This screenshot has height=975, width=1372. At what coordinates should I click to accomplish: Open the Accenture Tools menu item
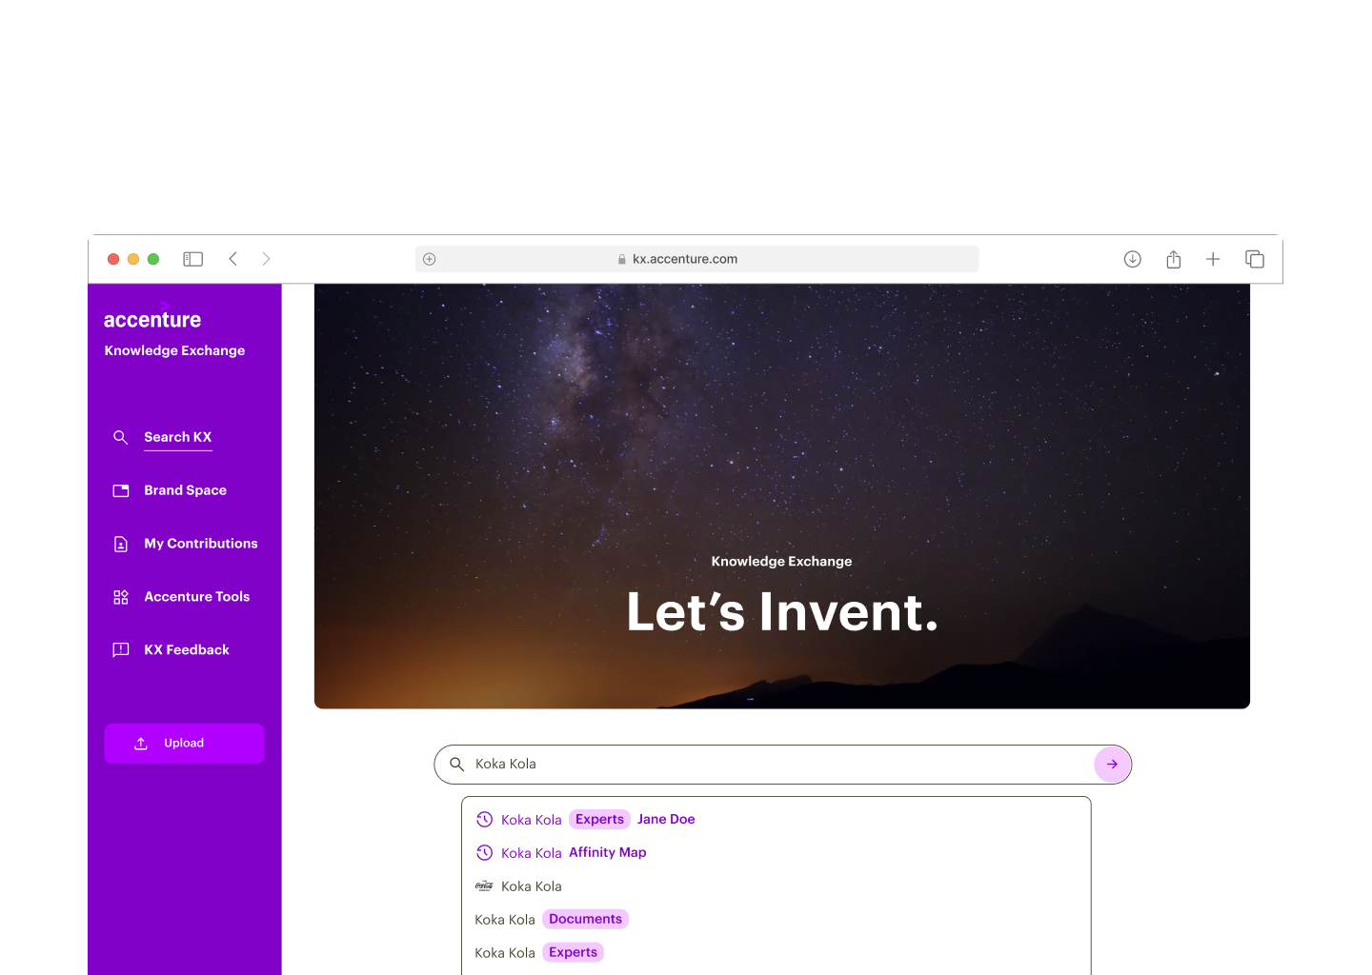(197, 597)
